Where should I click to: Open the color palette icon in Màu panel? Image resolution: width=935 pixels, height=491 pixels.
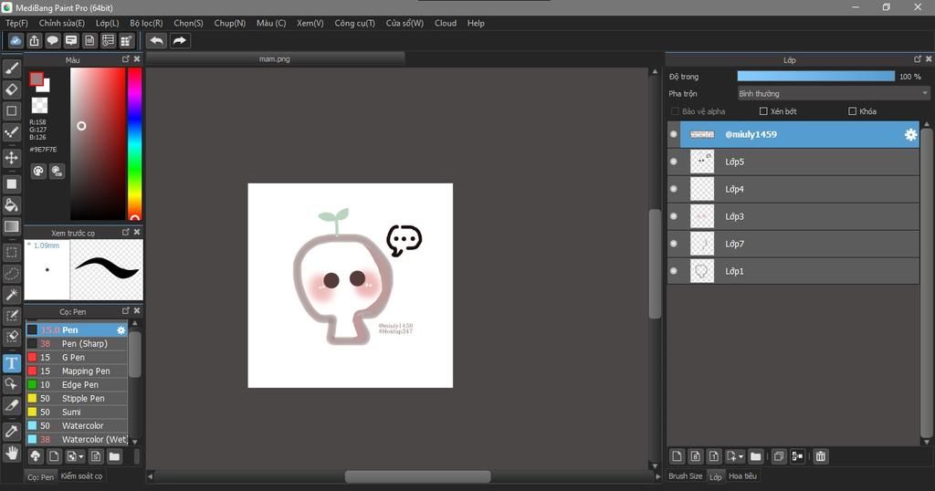[38, 172]
